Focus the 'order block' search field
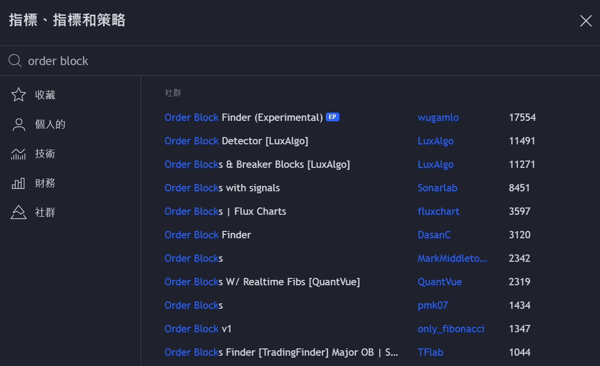600x366 pixels. coord(300,61)
